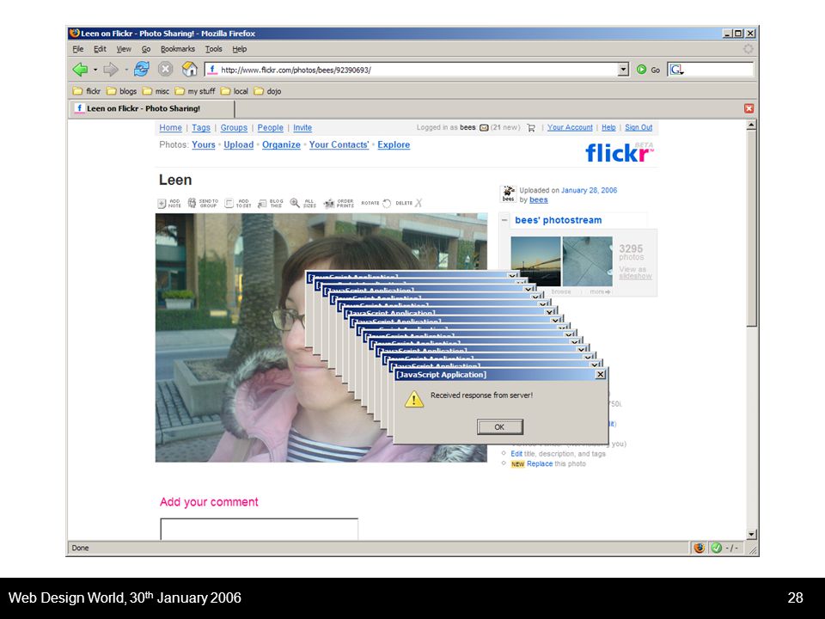Click the flickr logo
The image size is (825, 619).
[x=620, y=153]
